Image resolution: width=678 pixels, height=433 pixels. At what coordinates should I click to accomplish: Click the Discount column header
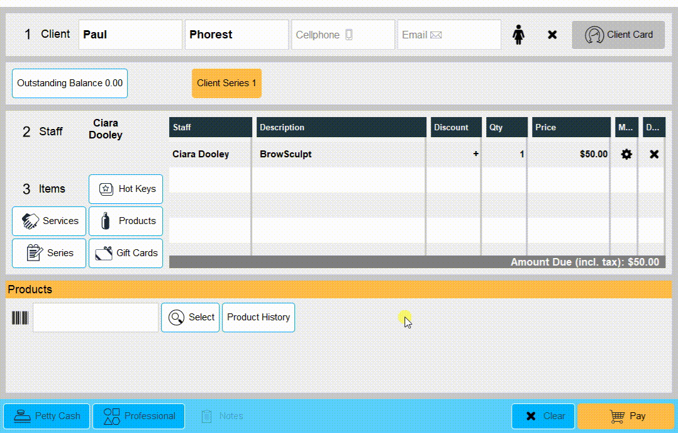point(456,127)
